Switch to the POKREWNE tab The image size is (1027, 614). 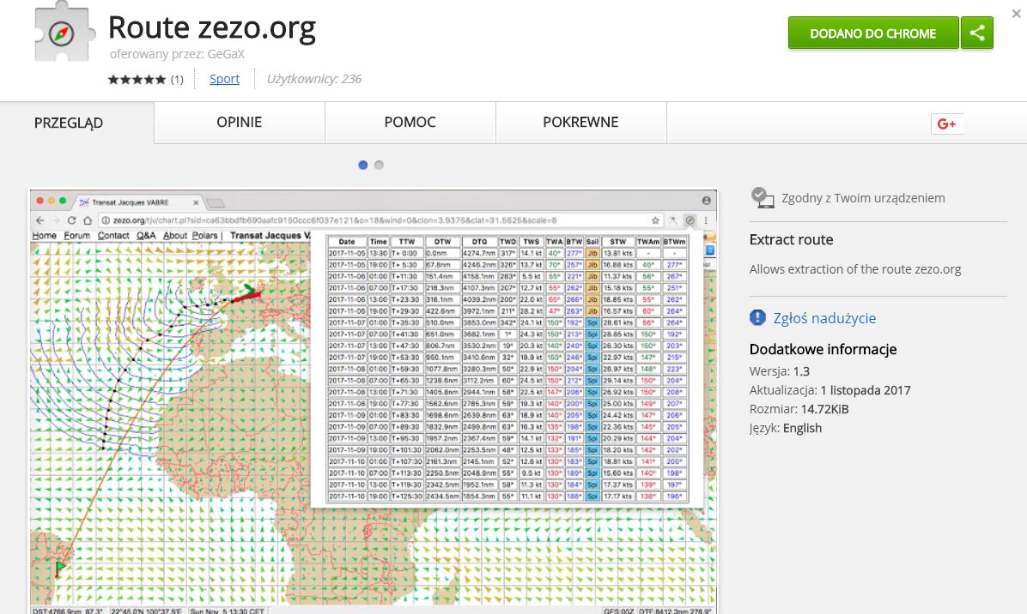(x=581, y=123)
